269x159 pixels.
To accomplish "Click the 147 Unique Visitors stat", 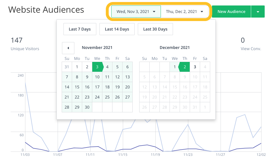I will coord(25,44).
